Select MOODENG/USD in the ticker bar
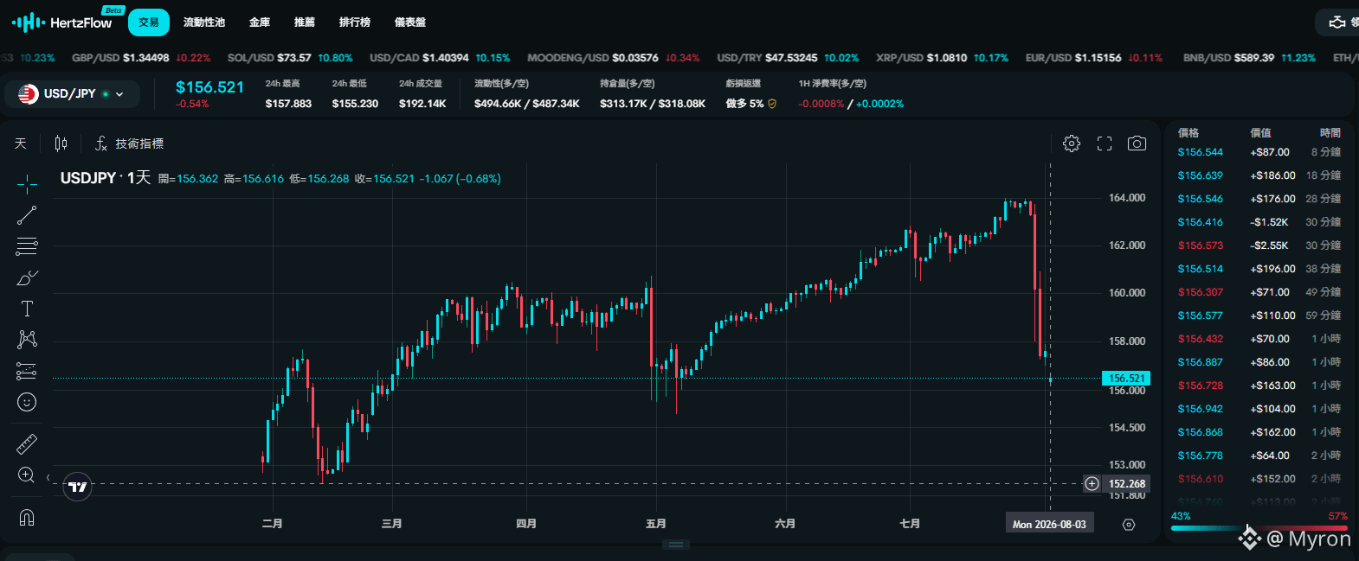Image resolution: width=1359 pixels, height=561 pixels. coord(614,58)
